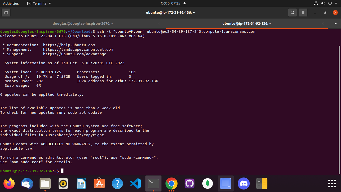Open GitHub Desktop from the dock
341x192 pixels.
click(190, 183)
